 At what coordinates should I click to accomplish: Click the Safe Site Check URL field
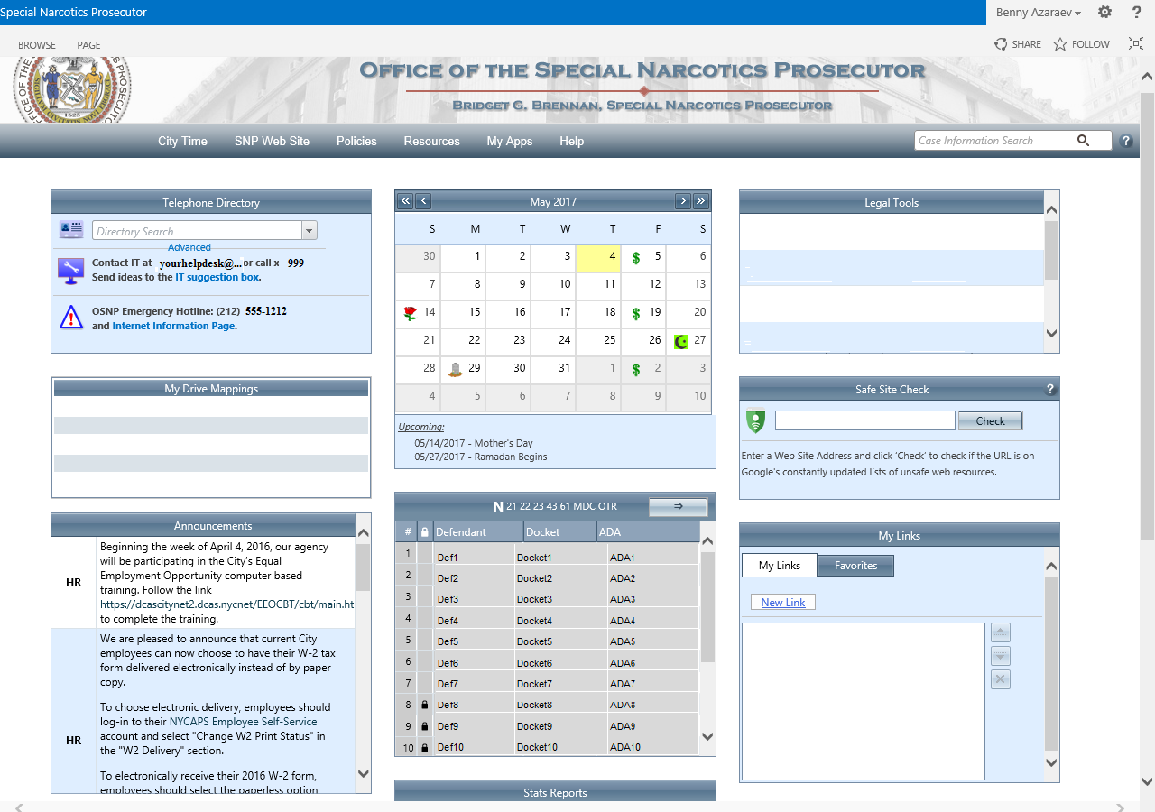tap(864, 420)
